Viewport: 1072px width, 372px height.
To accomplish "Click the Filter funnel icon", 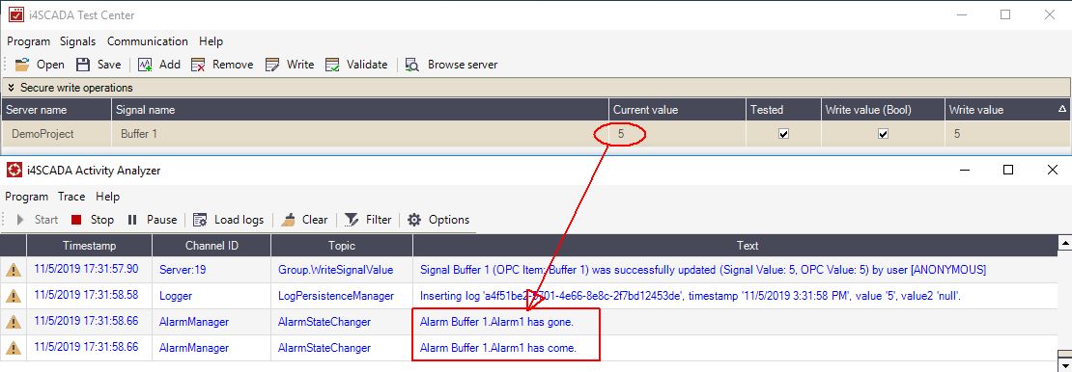I will 352,220.
